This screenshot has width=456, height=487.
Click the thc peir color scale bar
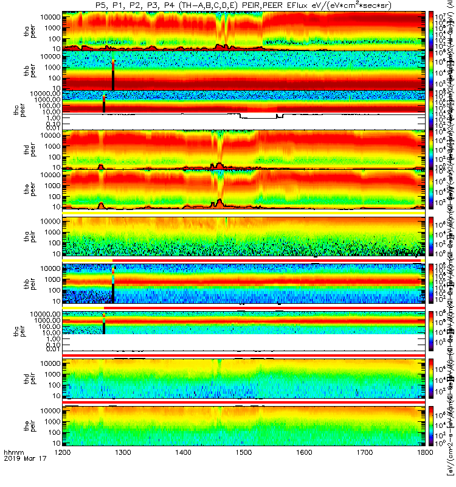click(431, 331)
